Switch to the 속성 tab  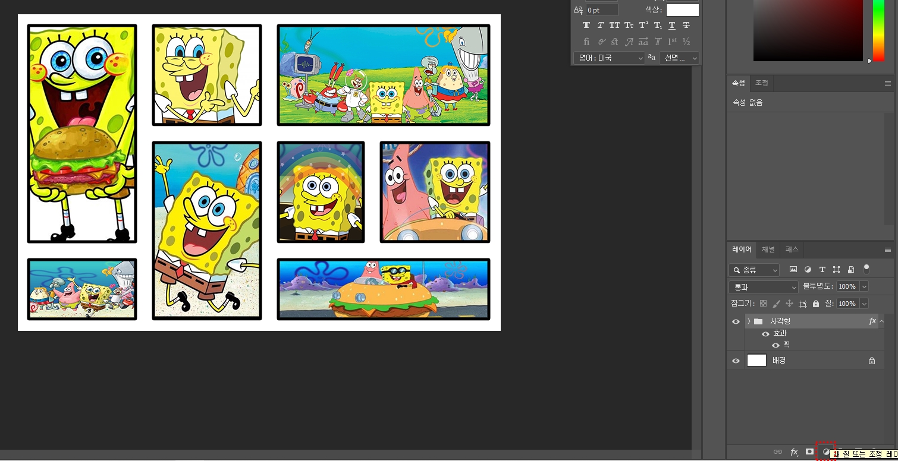(x=738, y=83)
